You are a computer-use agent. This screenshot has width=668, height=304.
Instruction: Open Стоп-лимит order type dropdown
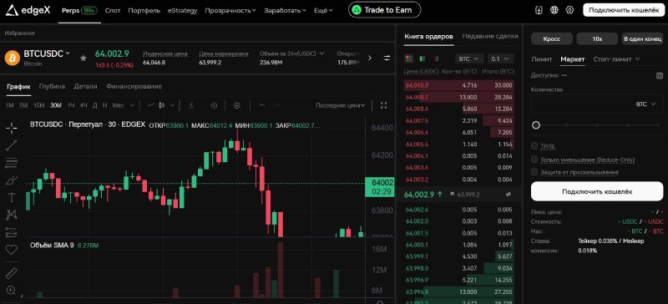(616, 59)
